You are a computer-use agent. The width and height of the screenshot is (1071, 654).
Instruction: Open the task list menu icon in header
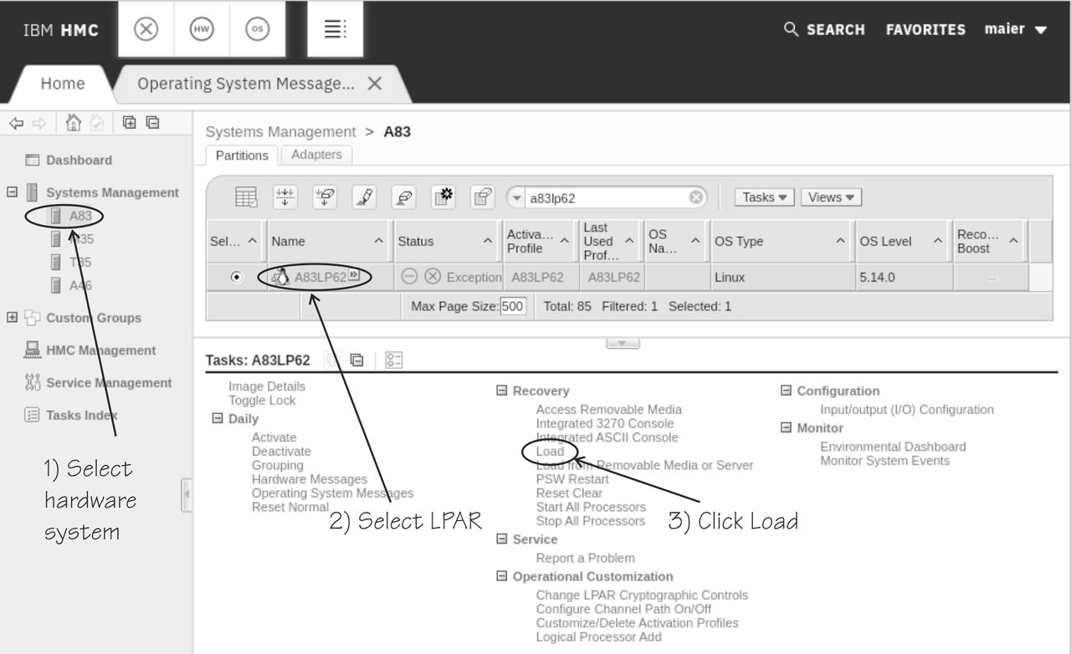[335, 29]
